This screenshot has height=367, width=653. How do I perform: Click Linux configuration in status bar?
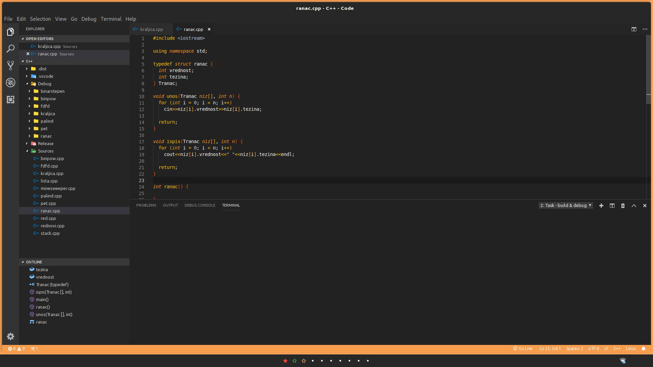[x=631, y=349]
